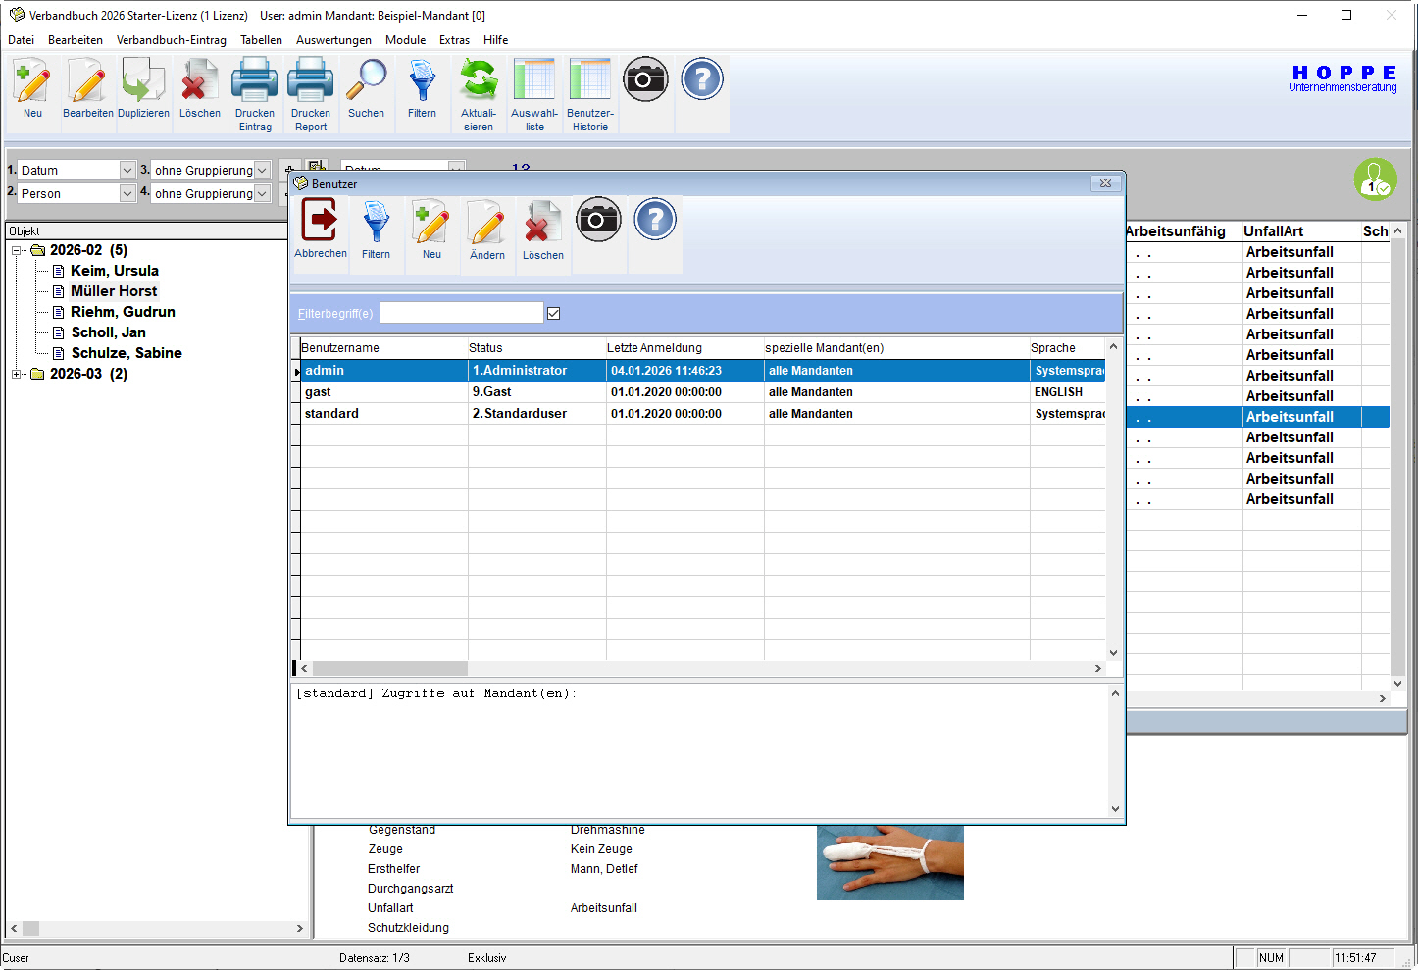Open the Auswertungen menu

333,40
